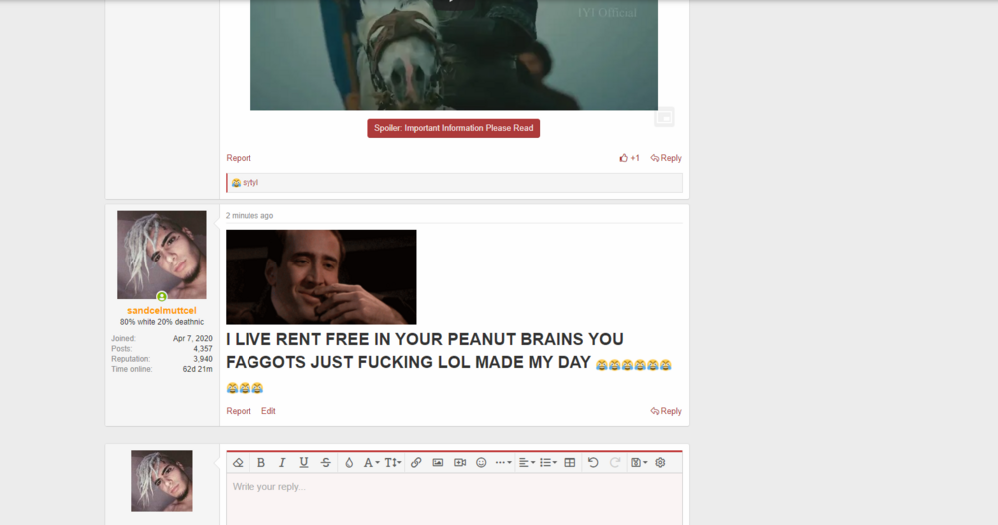
Task: Click the Reputation value 3,940
Action: (203, 359)
